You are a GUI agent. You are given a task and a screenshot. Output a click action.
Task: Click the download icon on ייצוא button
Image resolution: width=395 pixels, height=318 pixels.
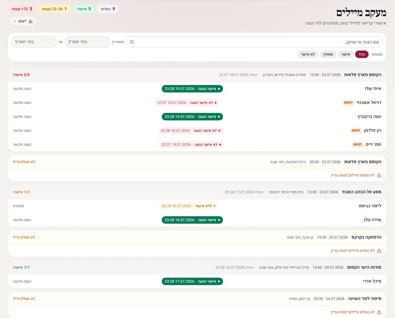pyautogui.click(x=31, y=21)
